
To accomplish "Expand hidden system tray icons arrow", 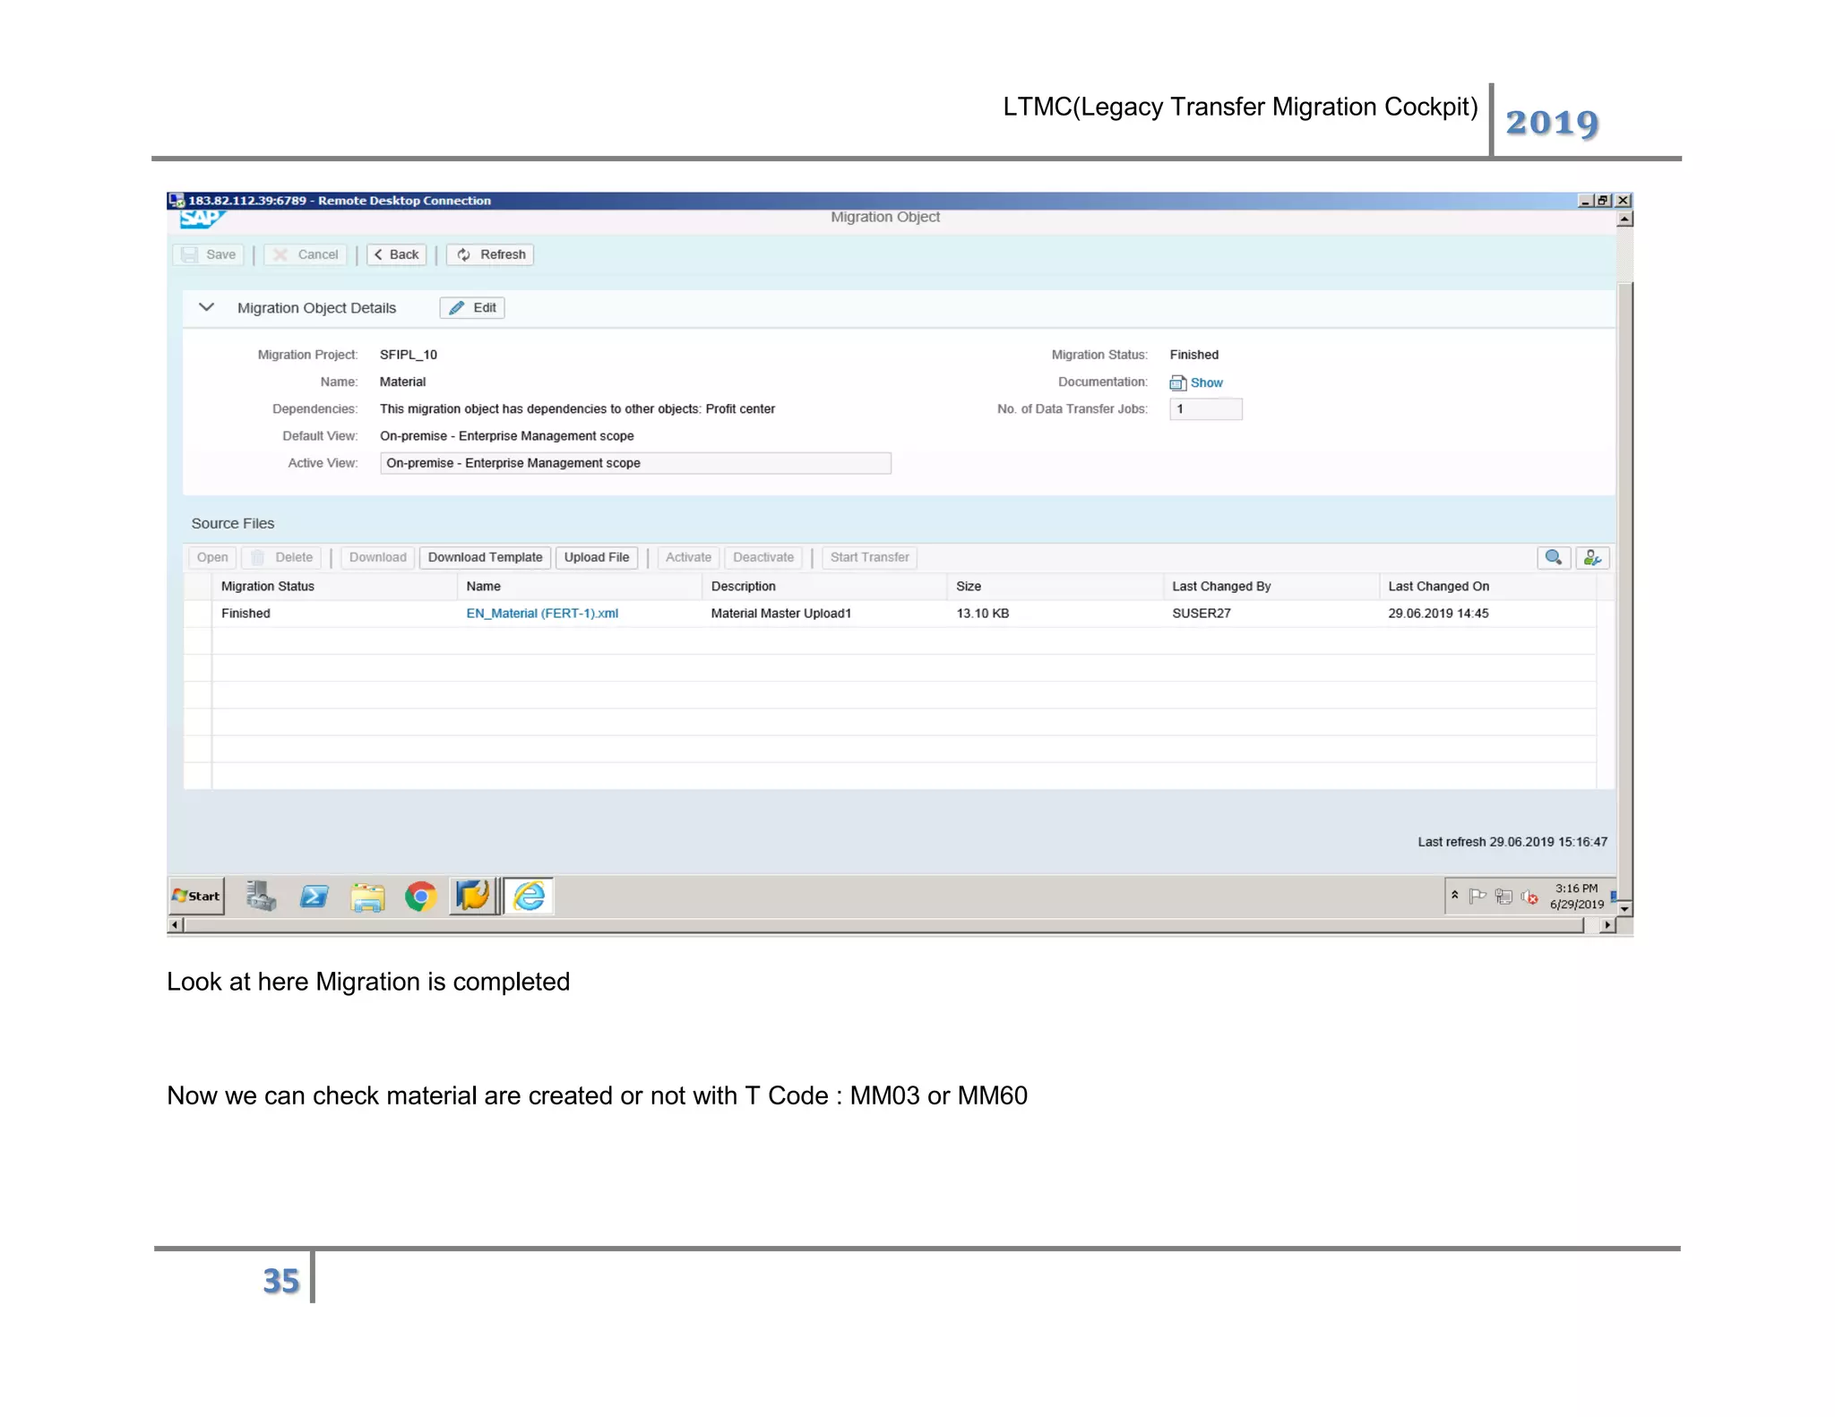I will pyautogui.click(x=1455, y=895).
